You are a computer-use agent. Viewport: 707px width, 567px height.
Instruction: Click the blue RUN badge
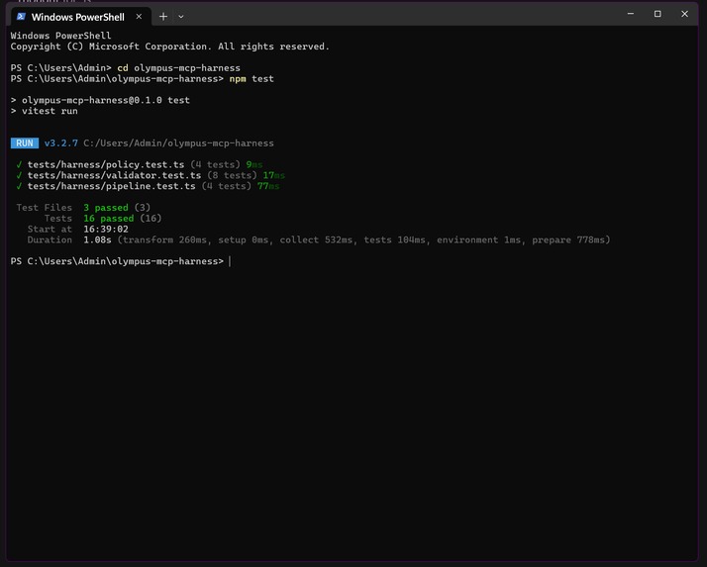(x=25, y=143)
